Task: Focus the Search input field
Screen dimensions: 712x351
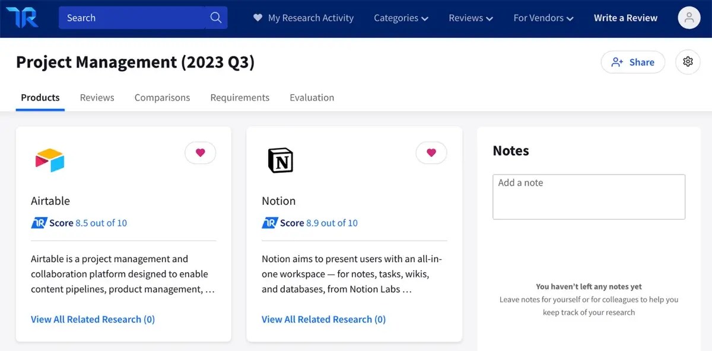Action: click(132, 18)
